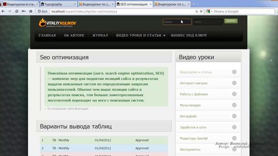Image resolution: width=278 pixels, height=156 pixels.
Task: Open the Бизнес под ключ! menu item
Action: tap(189, 36)
